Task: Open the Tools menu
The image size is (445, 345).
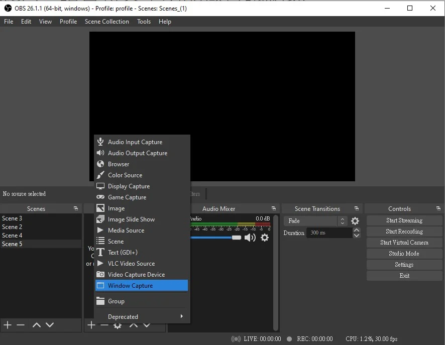Action: (x=144, y=22)
